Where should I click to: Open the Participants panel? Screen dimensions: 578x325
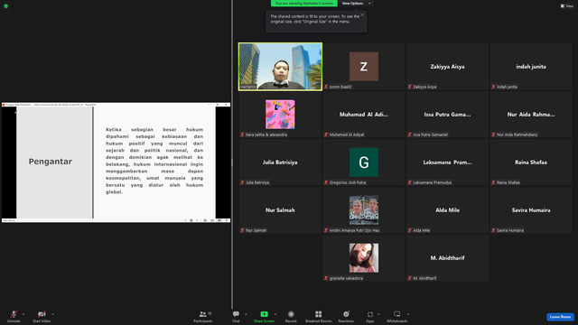click(202, 316)
